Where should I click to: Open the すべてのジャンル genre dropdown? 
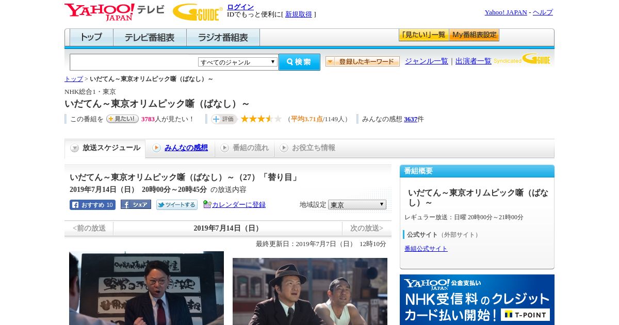pos(238,62)
